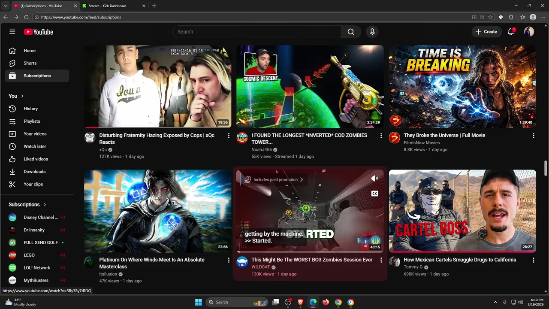Open Where Winds Meet video thumbnail

[158, 211]
